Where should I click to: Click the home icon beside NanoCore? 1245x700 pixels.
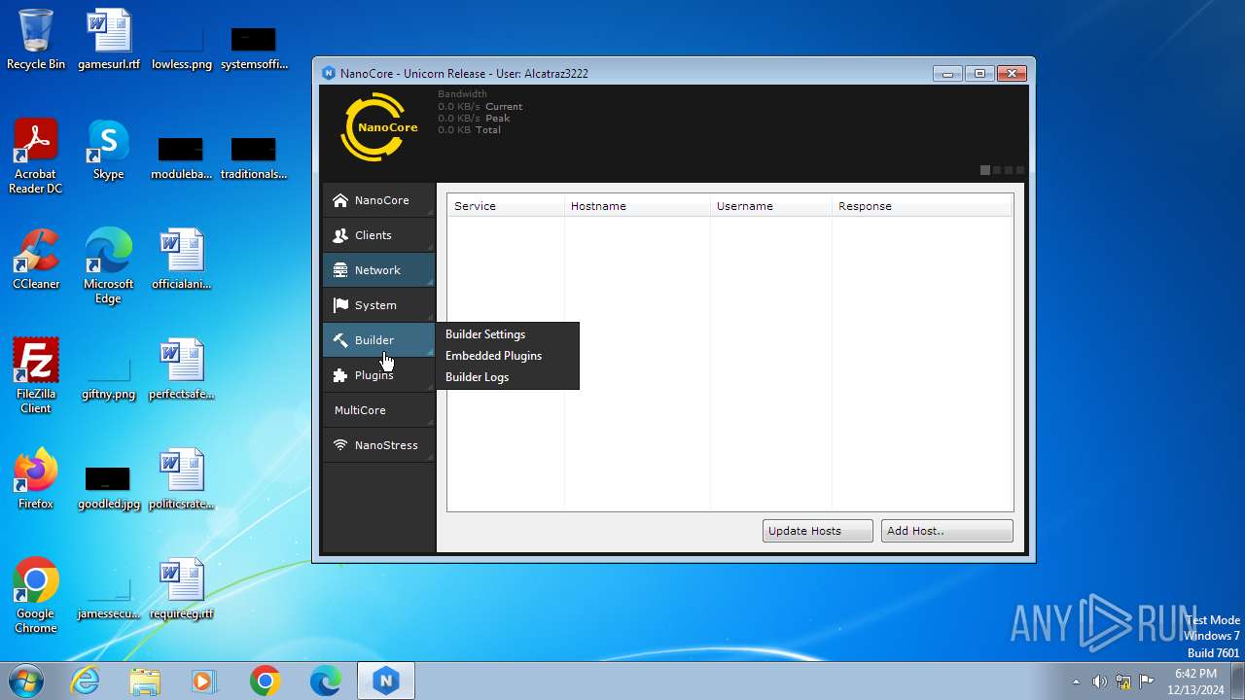(340, 200)
